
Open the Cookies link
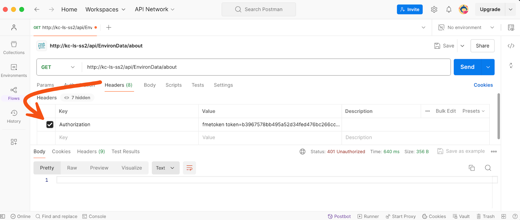[x=483, y=85]
